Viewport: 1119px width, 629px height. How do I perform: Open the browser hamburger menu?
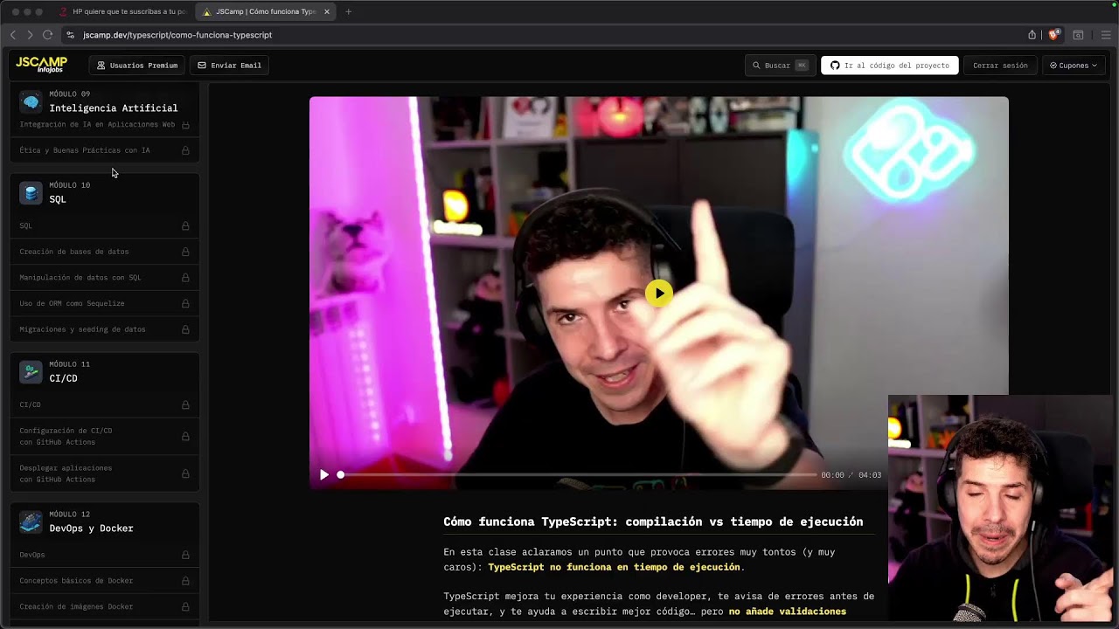click(1106, 35)
